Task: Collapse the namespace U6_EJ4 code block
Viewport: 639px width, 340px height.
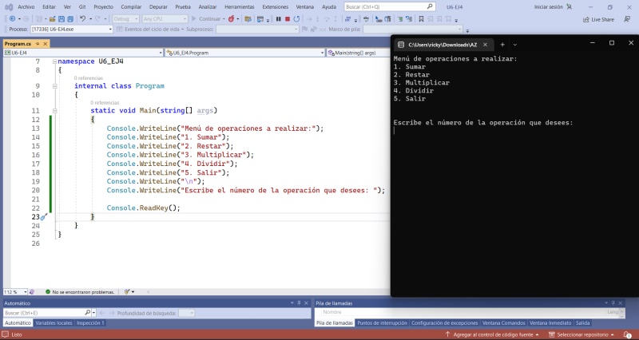Action: tap(54, 61)
